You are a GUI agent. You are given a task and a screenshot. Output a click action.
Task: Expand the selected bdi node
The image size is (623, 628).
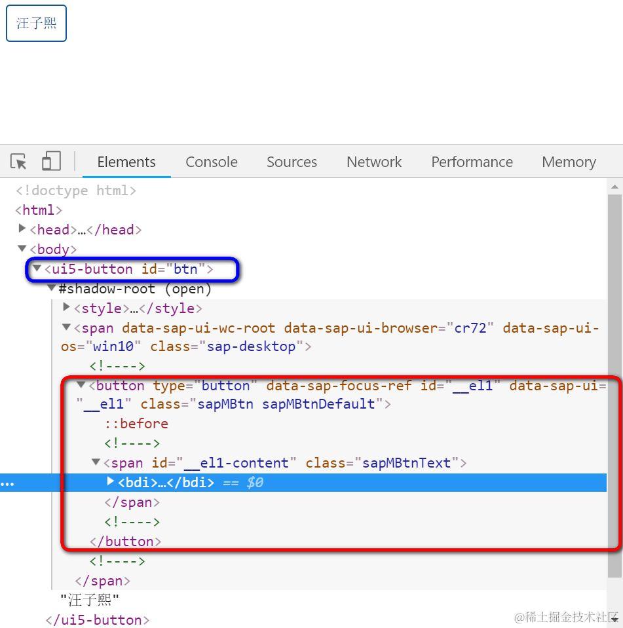[x=111, y=481]
